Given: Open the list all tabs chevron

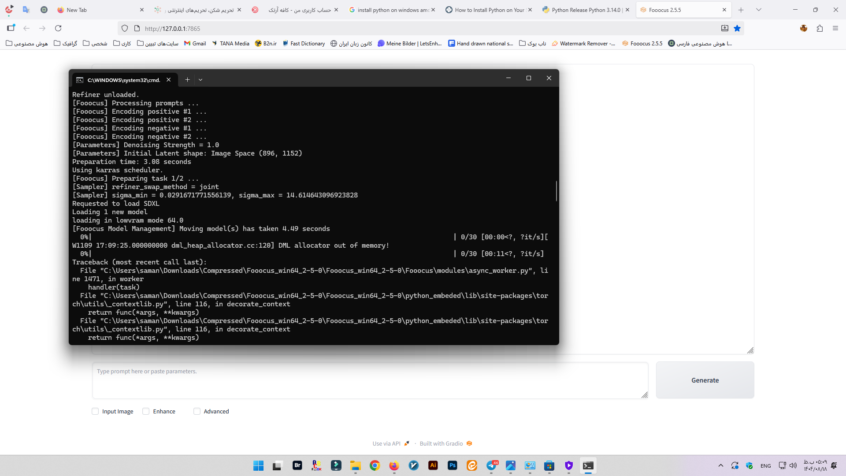Looking at the screenshot, I should [x=759, y=10].
